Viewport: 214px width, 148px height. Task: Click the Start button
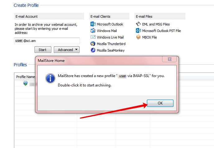43,50
